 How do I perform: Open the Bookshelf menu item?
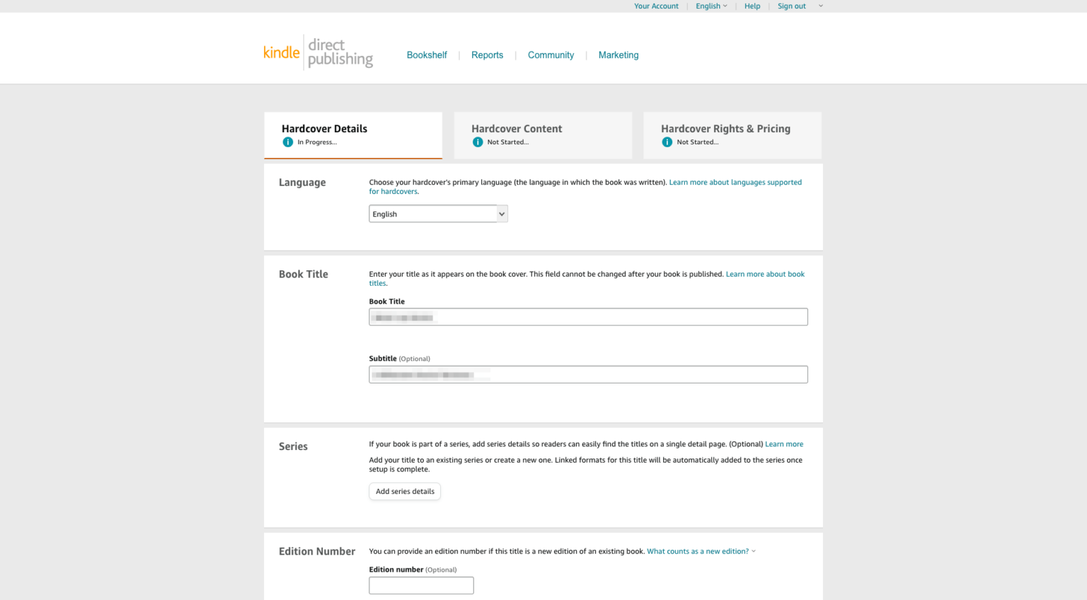(427, 55)
